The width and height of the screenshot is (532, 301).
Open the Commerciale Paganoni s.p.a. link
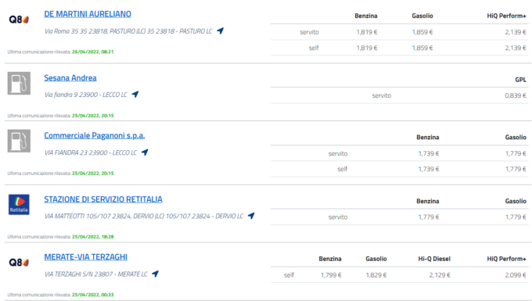click(95, 135)
